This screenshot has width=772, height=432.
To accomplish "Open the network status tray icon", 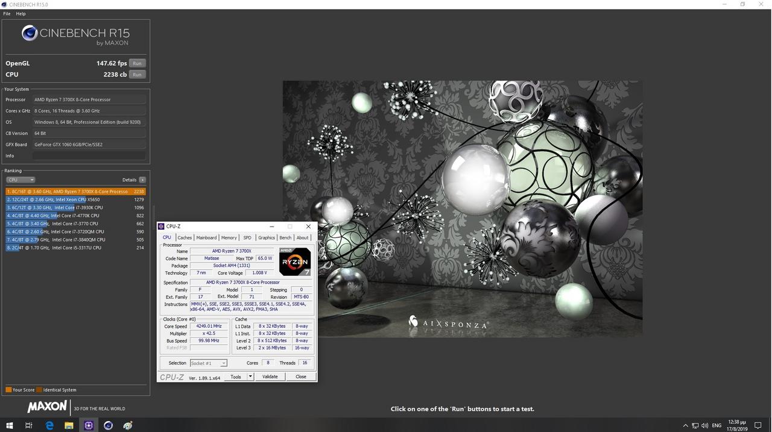I will pos(695,425).
